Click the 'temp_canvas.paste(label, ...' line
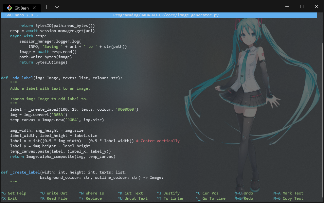This screenshot has height=203, width=324. [61, 151]
